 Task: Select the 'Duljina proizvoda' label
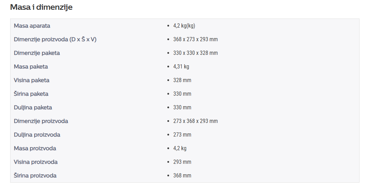37,135
